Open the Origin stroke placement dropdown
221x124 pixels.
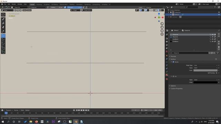(x=76, y=10)
